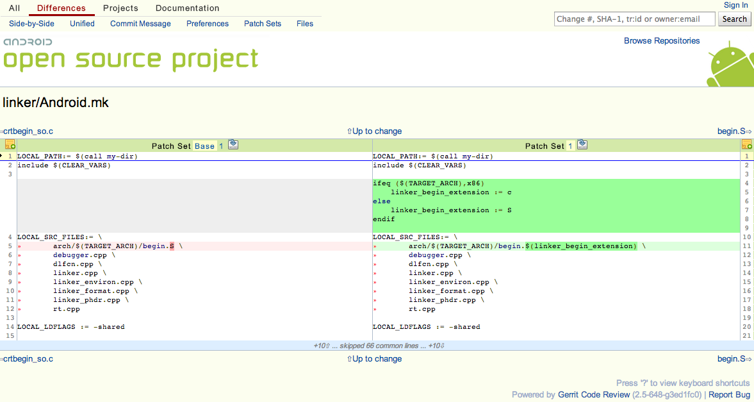Focus the change search input field
The height and width of the screenshot is (402, 754).
[634, 19]
